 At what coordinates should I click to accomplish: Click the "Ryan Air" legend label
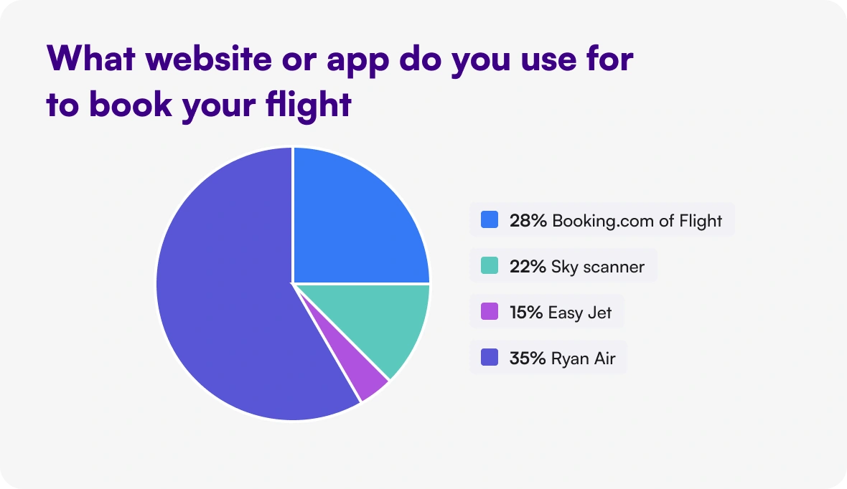coord(583,358)
